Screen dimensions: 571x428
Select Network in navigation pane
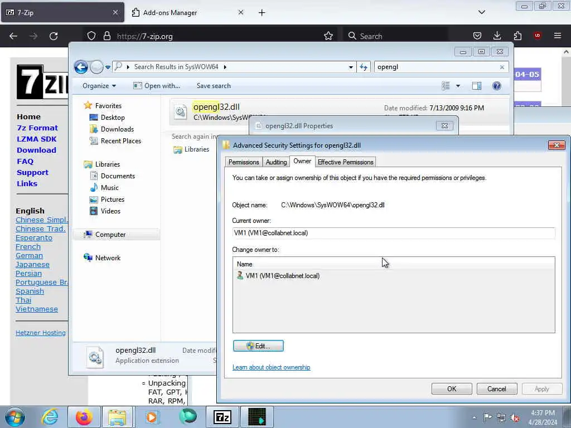[x=108, y=258]
